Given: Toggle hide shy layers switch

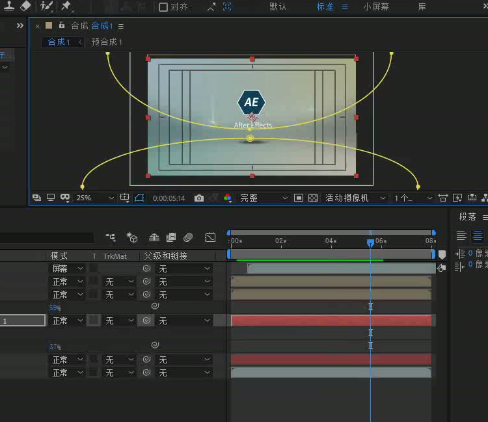Looking at the screenshot, I should point(154,237).
